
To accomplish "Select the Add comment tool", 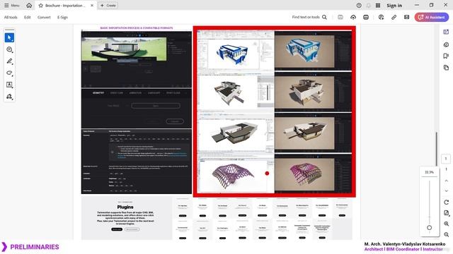I will coord(9,49).
